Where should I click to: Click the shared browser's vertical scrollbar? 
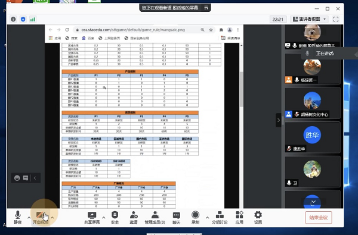click(x=241, y=89)
